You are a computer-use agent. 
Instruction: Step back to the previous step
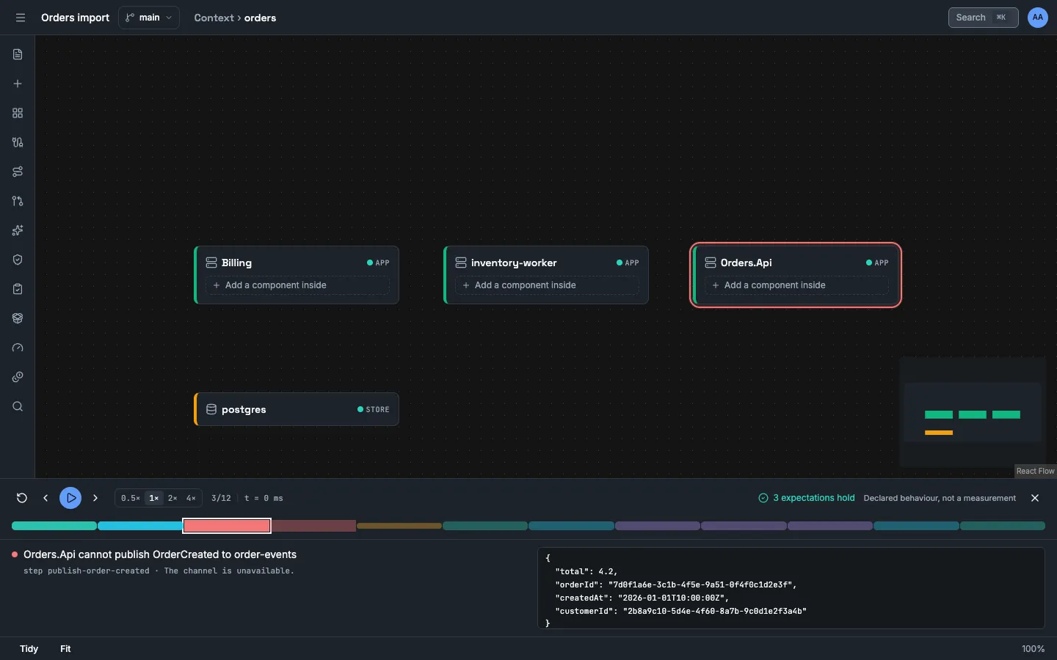[x=46, y=498]
